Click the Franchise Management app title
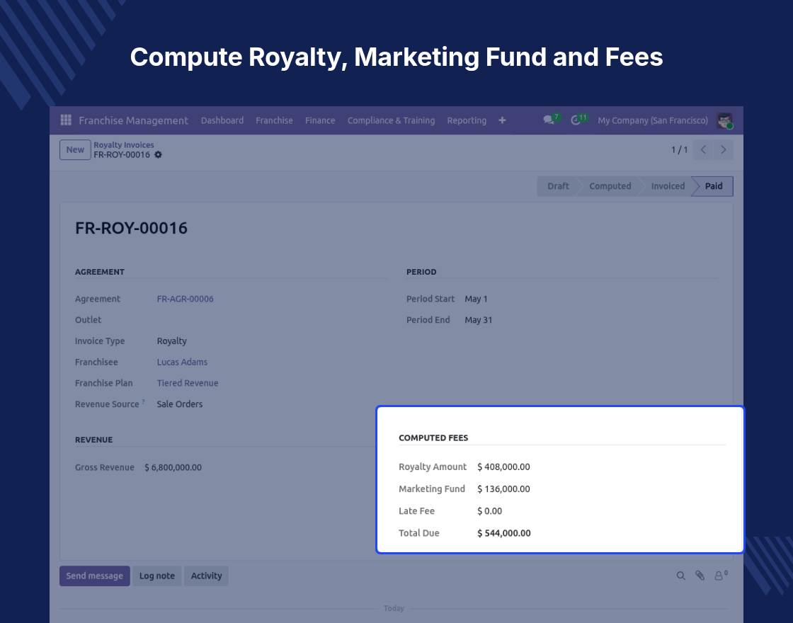Viewport: 793px width, 623px height. pos(134,120)
